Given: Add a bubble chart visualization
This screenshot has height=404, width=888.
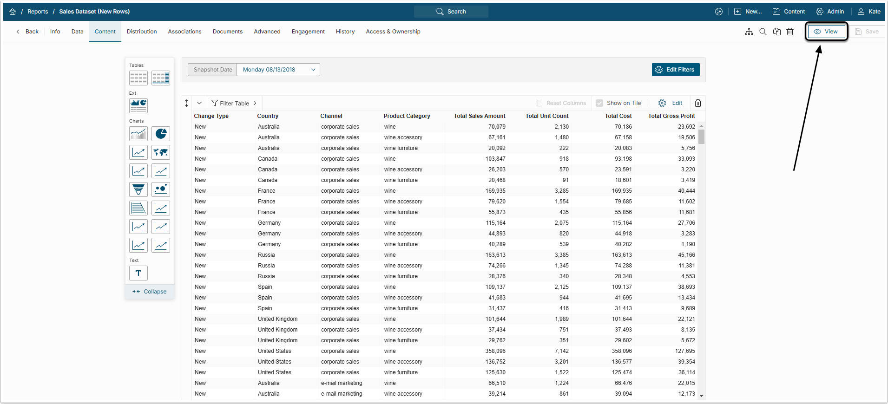Looking at the screenshot, I should pos(161,189).
